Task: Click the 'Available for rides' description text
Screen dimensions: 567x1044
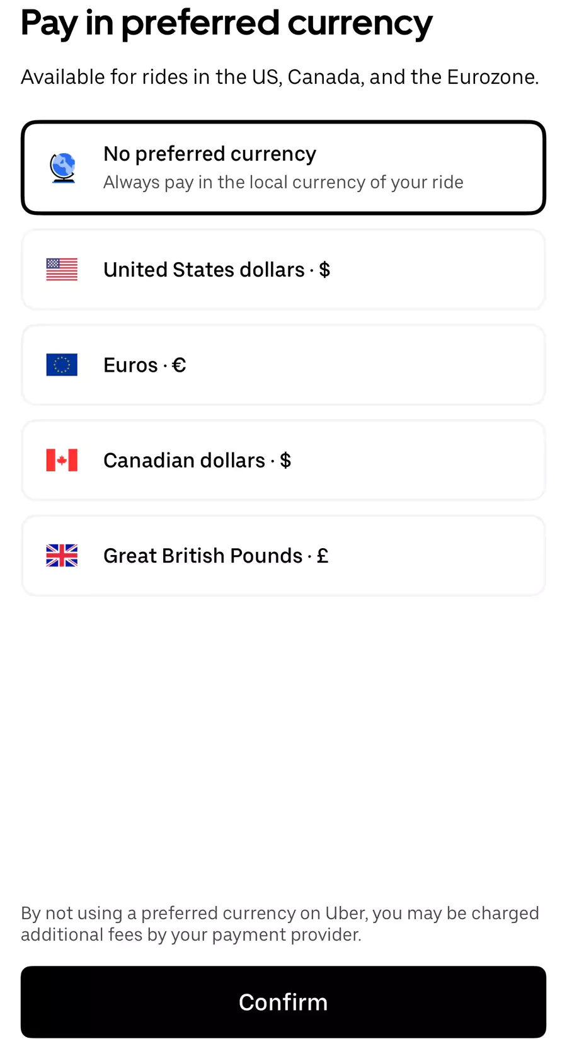Action: pyautogui.click(x=280, y=77)
